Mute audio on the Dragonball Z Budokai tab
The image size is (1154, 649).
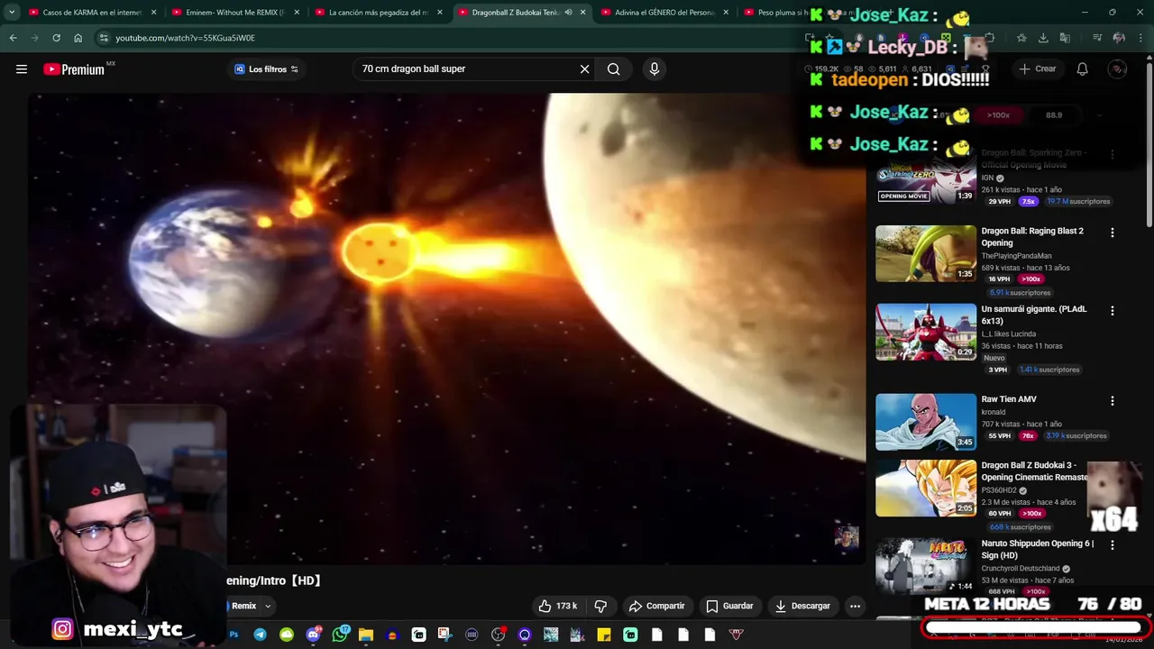(568, 13)
